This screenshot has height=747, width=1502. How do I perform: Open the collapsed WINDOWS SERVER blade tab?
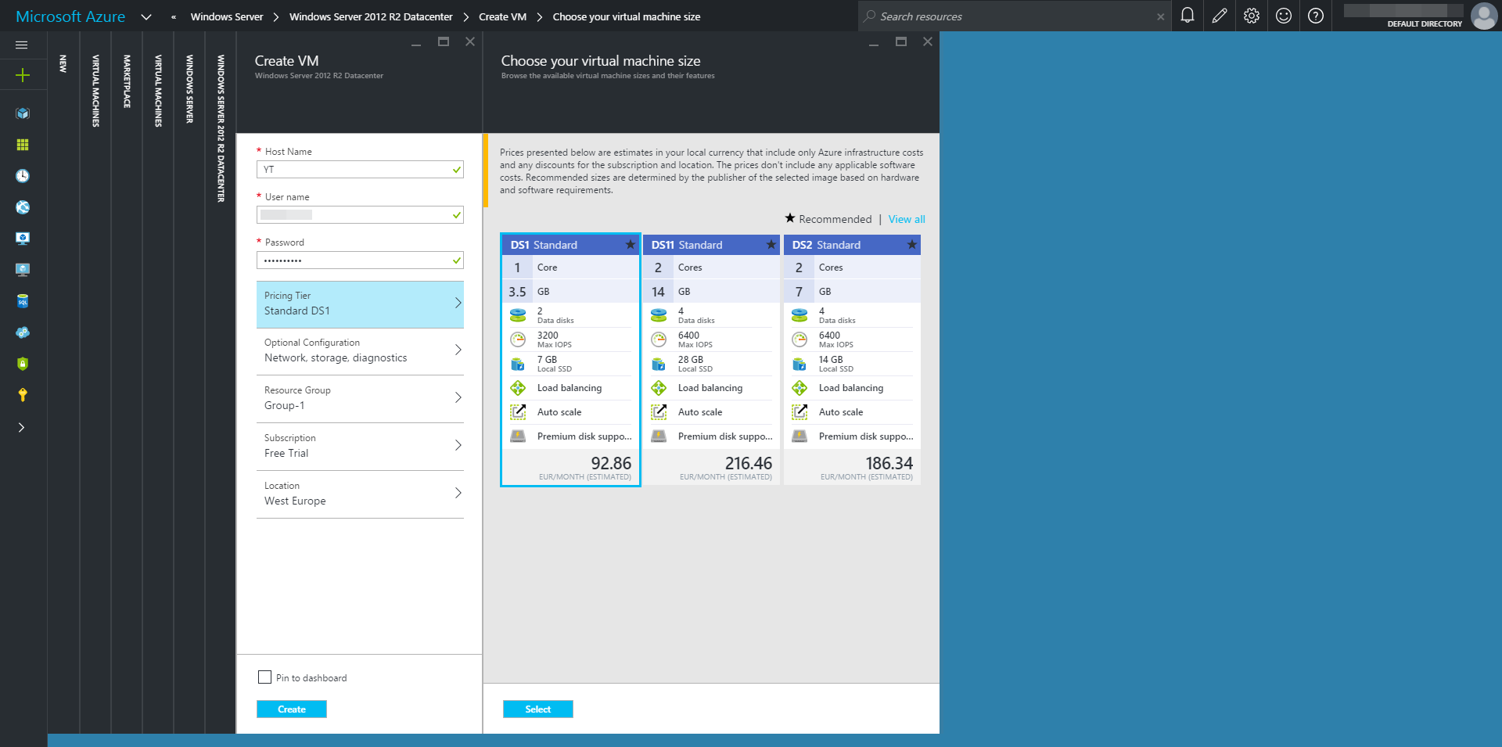(x=189, y=88)
